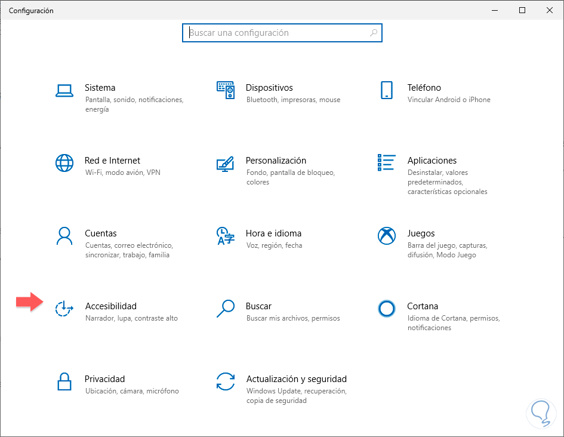This screenshot has height=437, width=564.
Task: Click the Juegos Xbox icon
Action: [386, 236]
